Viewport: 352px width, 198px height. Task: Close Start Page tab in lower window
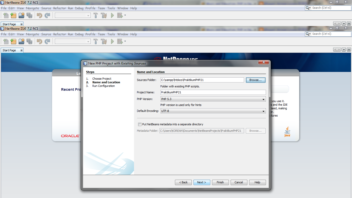click(x=21, y=51)
